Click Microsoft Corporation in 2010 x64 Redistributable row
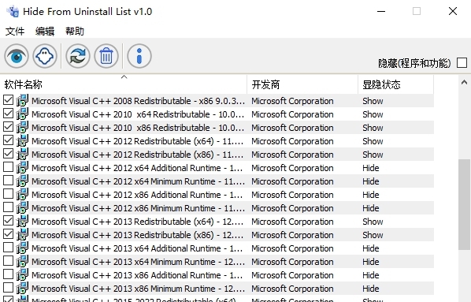Screen dimensions: 471x302 point(292,114)
